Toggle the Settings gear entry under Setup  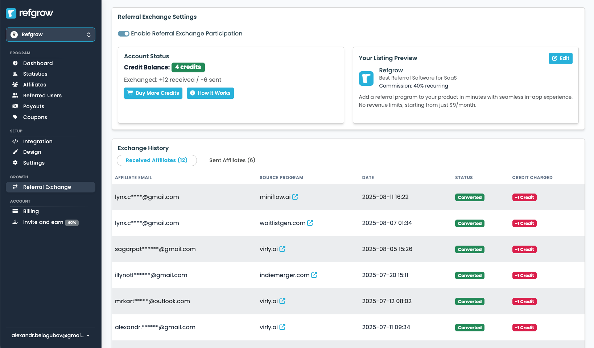click(15, 163)
